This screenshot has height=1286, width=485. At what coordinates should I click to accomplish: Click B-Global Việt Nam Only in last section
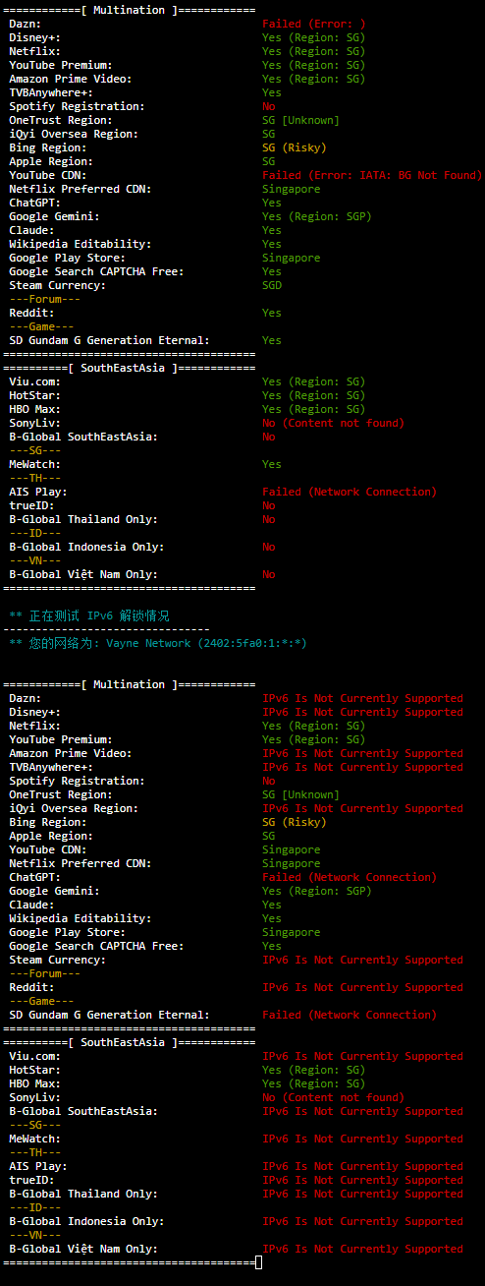coord(83,1249)
